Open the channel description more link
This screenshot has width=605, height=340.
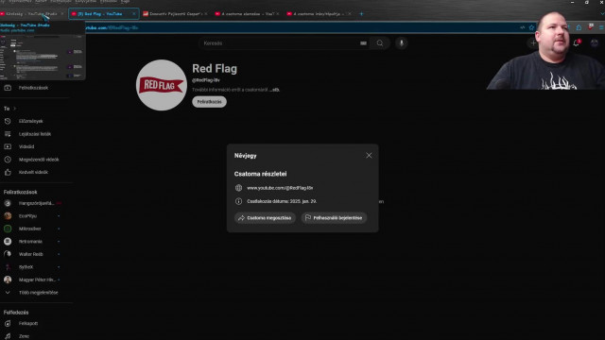(x=274, y=90)
